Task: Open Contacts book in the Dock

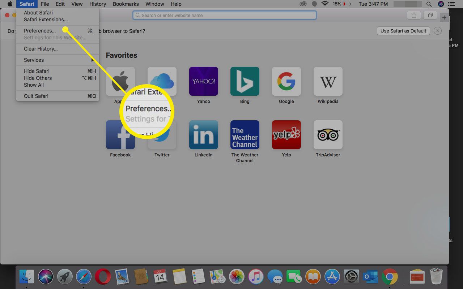Action: point(141,277)
